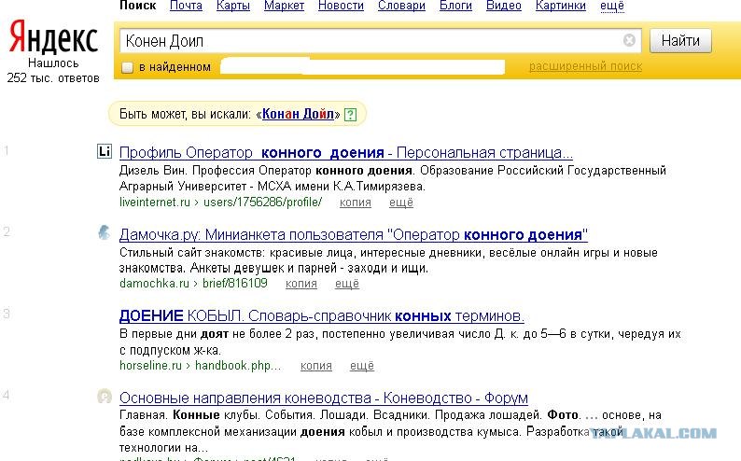Image resolution: width=741 pixels, height=461 pixels.
Task: Expand 'ещё' under the damochka.ru result
Action: pyautogui.click(x=347, y=284)
